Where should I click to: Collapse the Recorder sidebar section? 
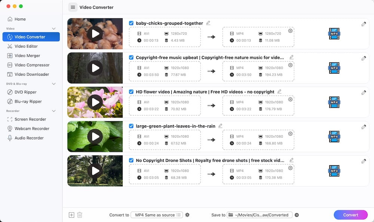(53, 111)
